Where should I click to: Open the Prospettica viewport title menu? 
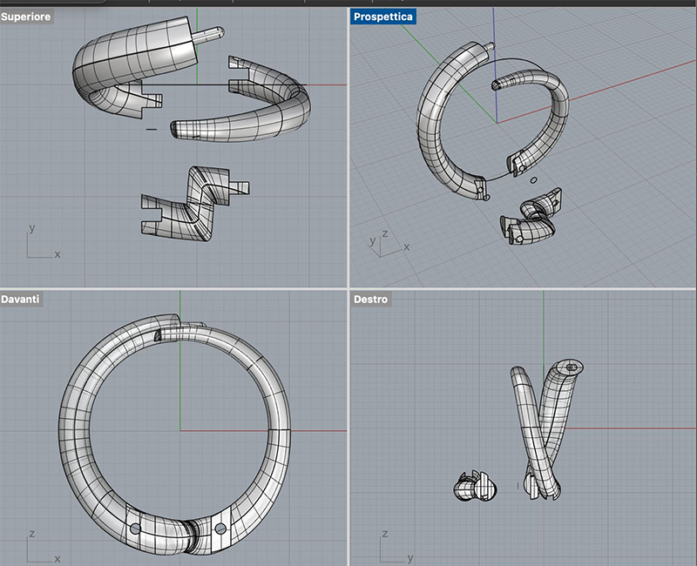point(382,15)
